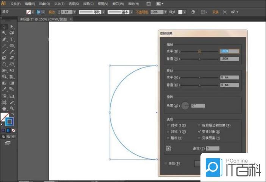Click the 不透明度 opacity link
The width and height of the screenshot is (266, 182).
point(142,12)
